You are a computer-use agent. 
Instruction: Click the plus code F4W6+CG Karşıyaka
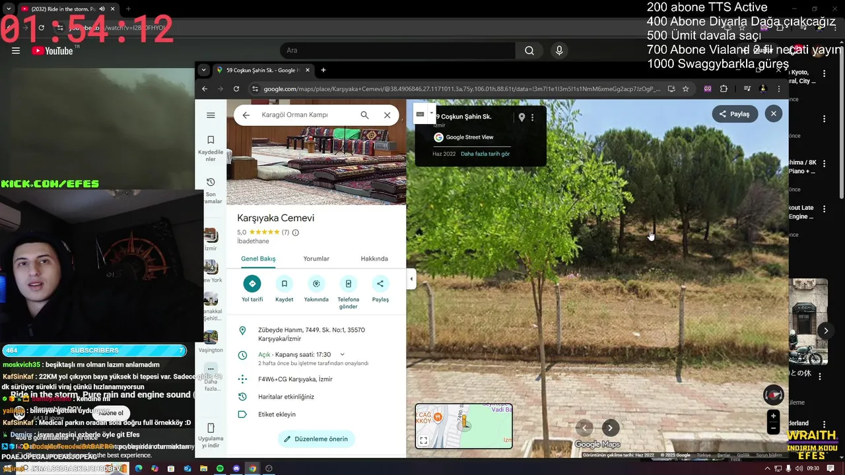click(295, 379)
